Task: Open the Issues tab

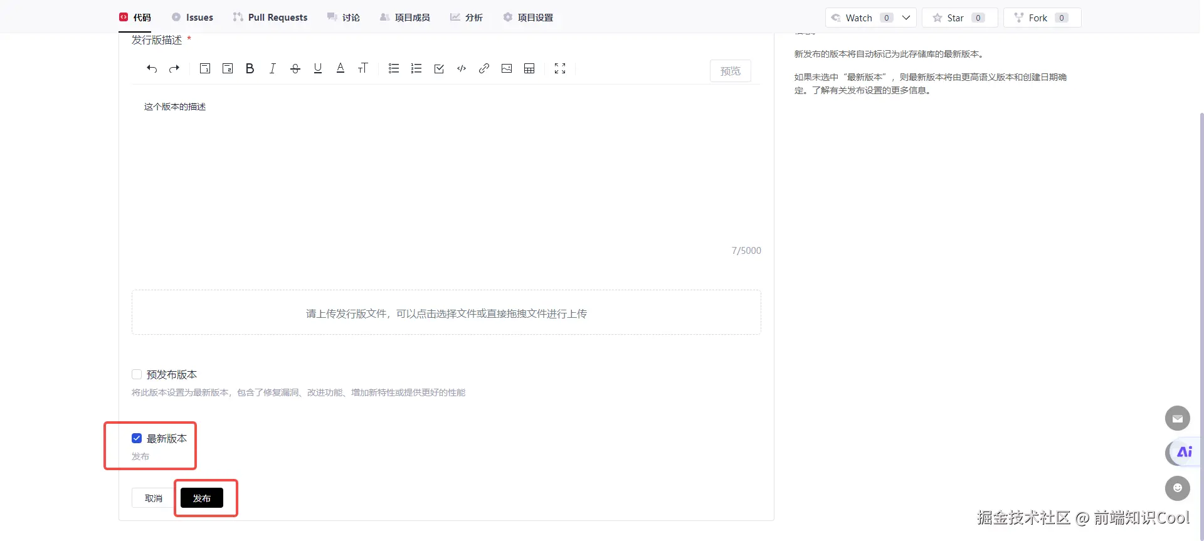Action: pyautogui.click(x=193, y=18)
